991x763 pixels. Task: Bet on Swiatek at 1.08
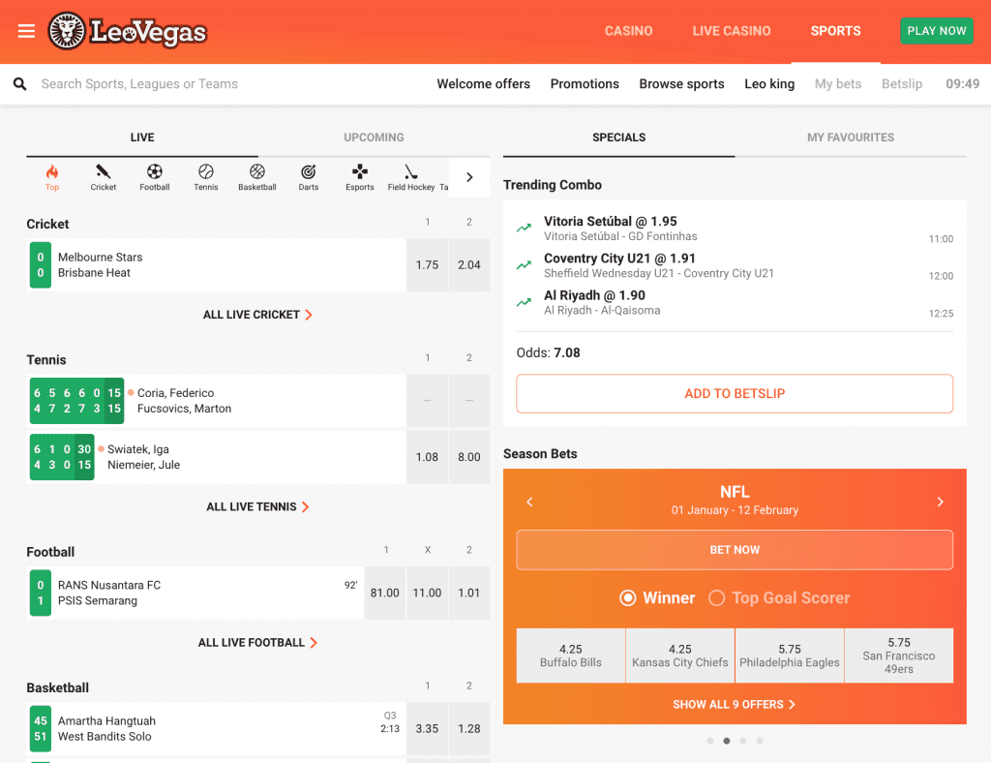click(x=427, y=457)
